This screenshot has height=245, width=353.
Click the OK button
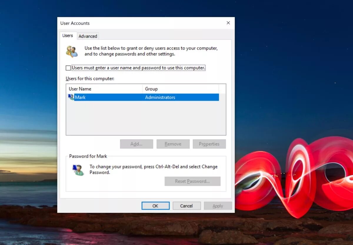[x=155, y=206]
